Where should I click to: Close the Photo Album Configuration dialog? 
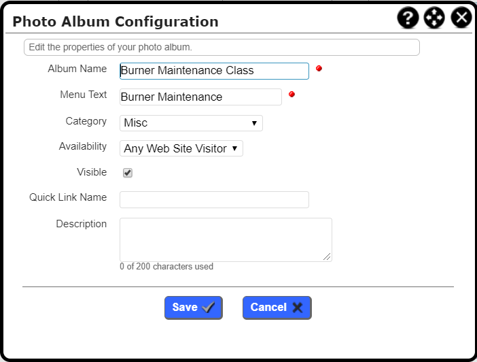point(461,18)
